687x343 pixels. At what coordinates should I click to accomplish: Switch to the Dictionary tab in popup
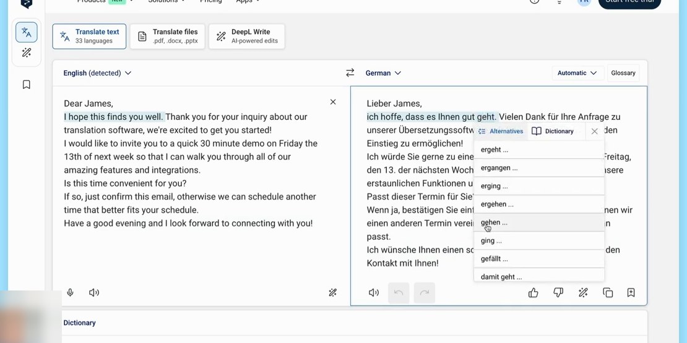pyautogui.click(x=552, y=131)
